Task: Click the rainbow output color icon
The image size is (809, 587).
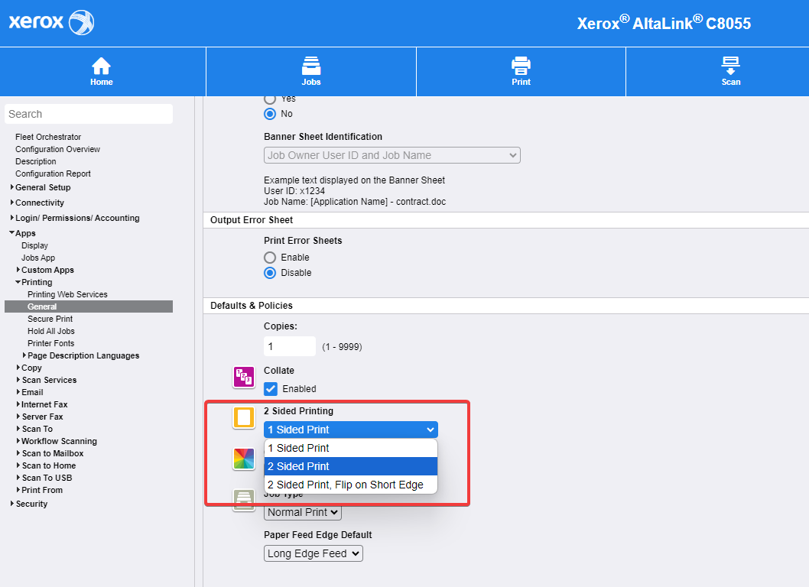Action: coord(243,459)
